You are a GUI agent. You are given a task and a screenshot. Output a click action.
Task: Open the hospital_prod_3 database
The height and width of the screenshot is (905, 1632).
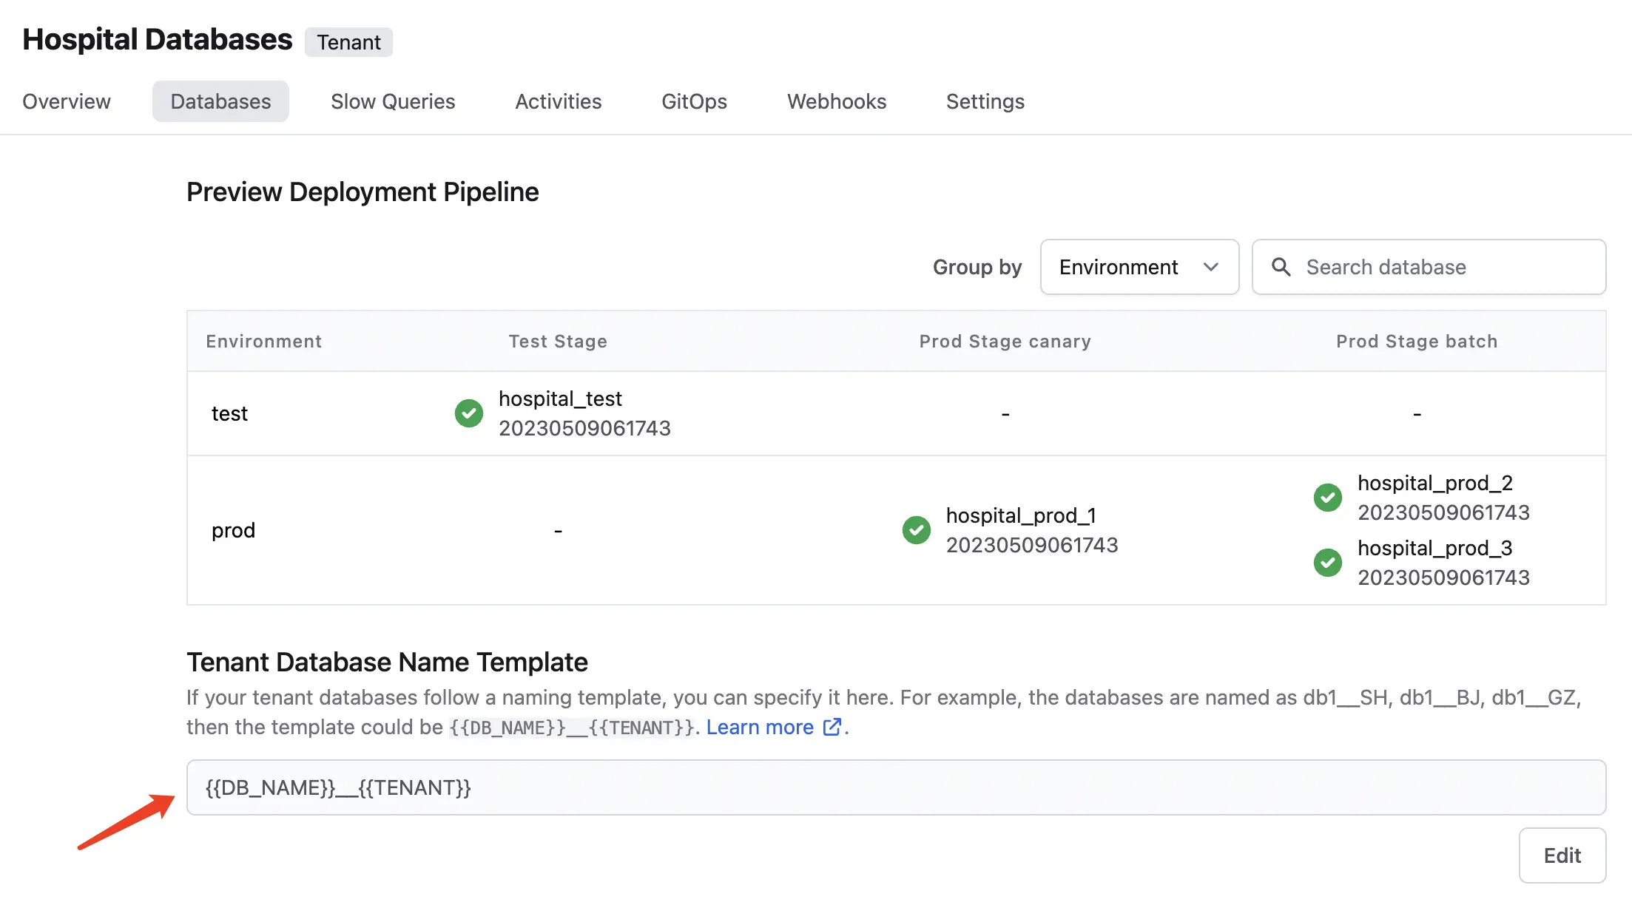click(x=1435, y=548)
